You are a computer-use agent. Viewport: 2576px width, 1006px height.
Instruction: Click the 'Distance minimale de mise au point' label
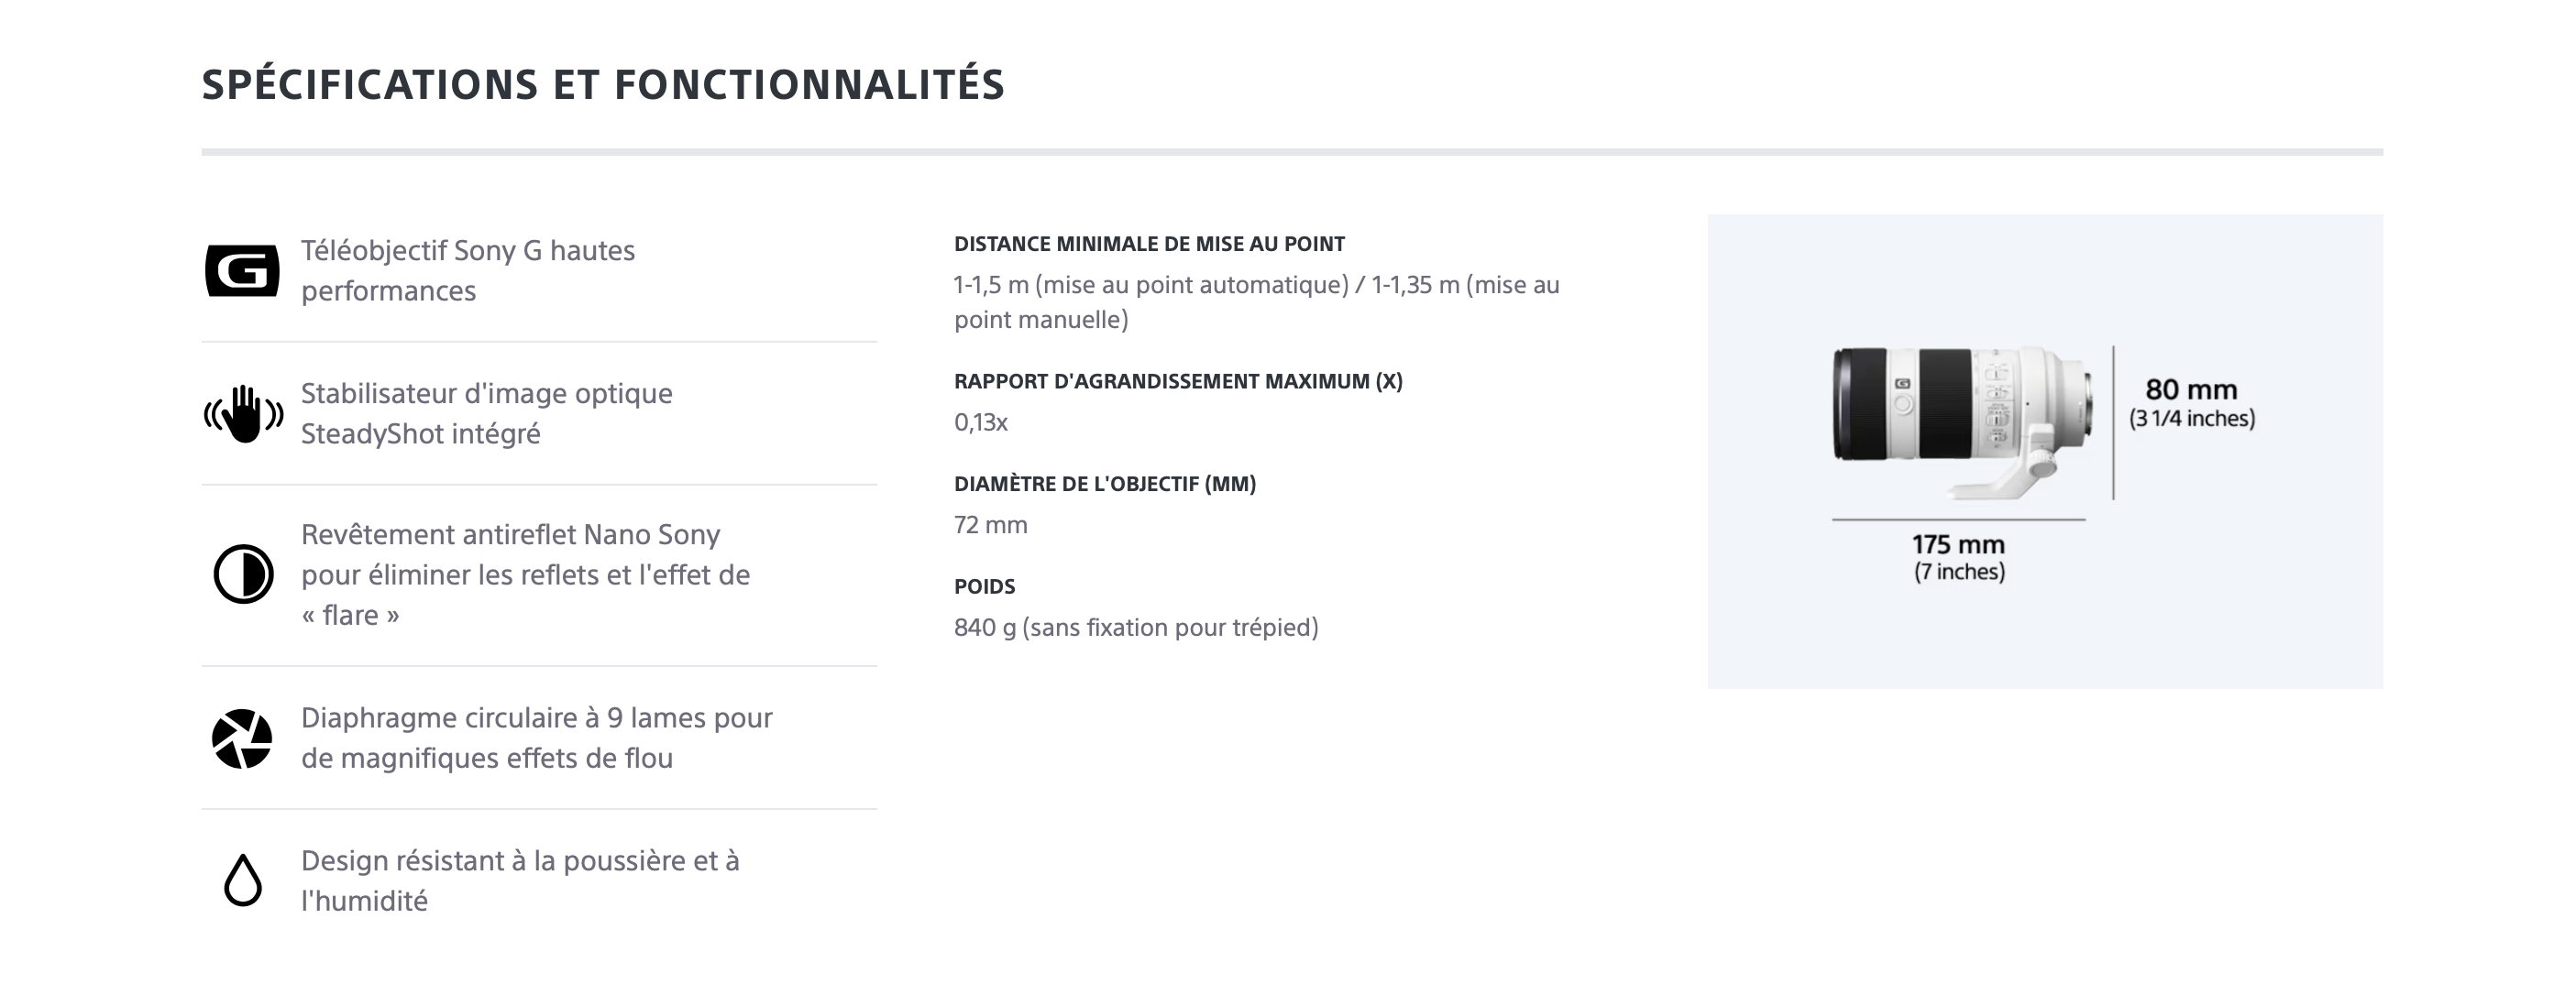pyautogui.click(x=1149, y=244)
